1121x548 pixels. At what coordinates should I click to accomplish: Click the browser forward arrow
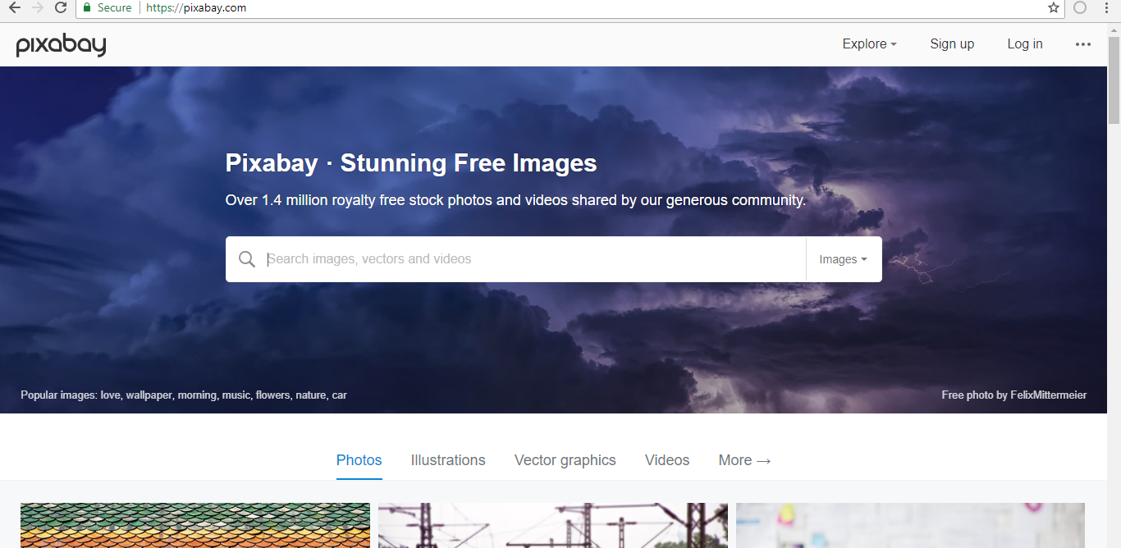click(37, 7)
